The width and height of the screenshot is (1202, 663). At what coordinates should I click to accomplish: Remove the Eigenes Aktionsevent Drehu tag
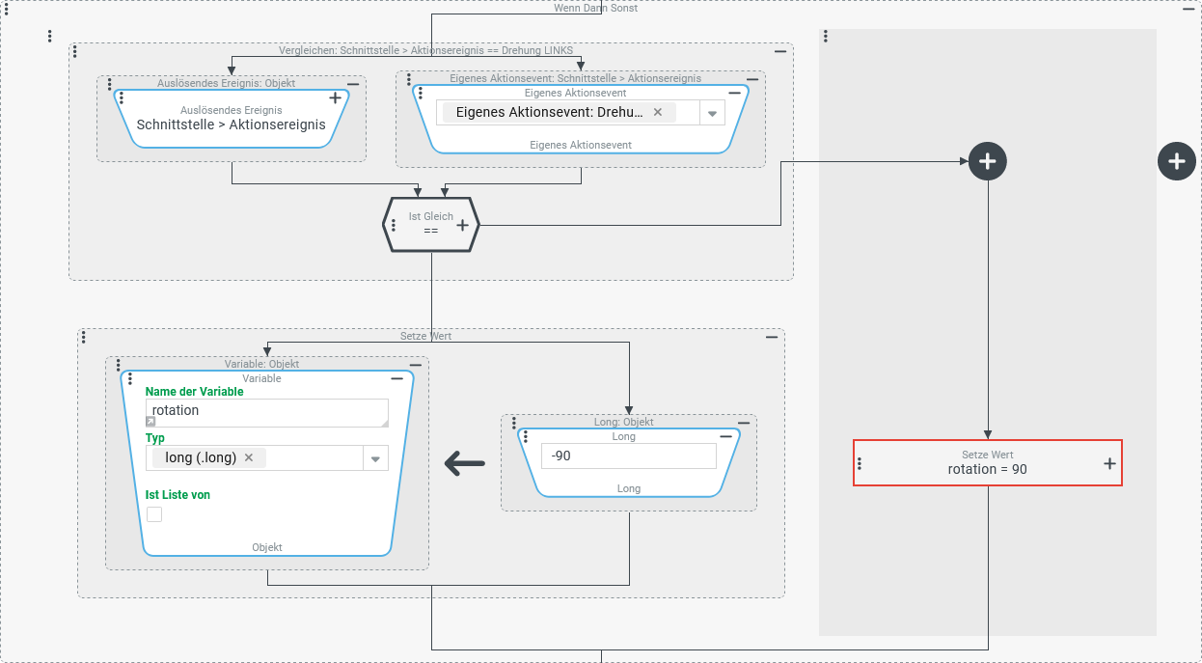[658, 112]
